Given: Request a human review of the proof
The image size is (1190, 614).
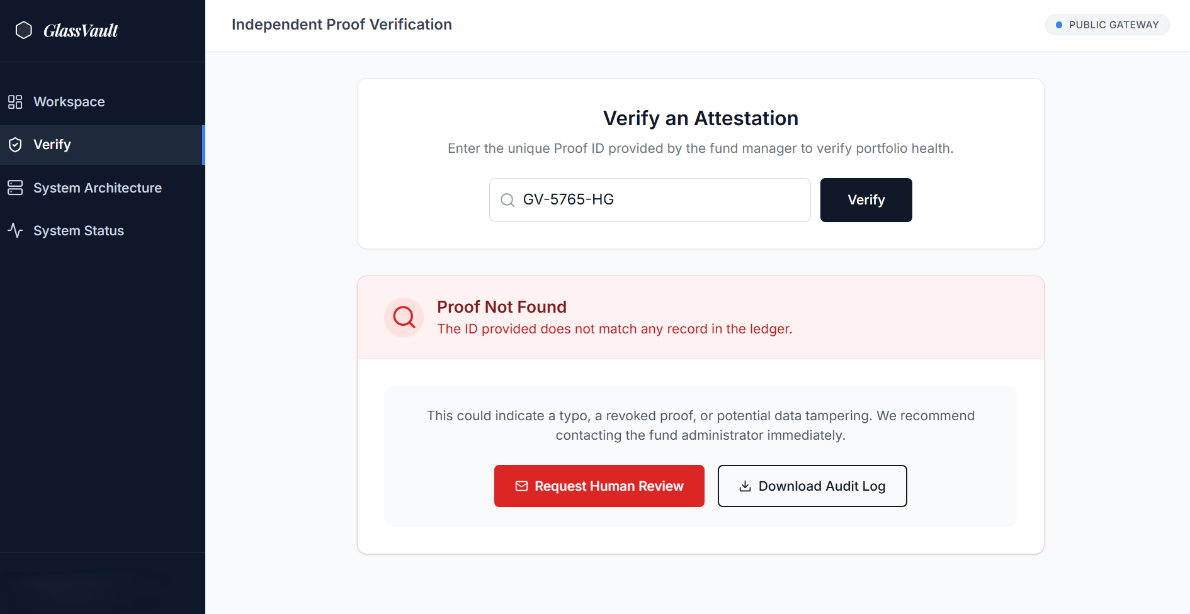Looking at the screenshot, I should coord(599,486).
